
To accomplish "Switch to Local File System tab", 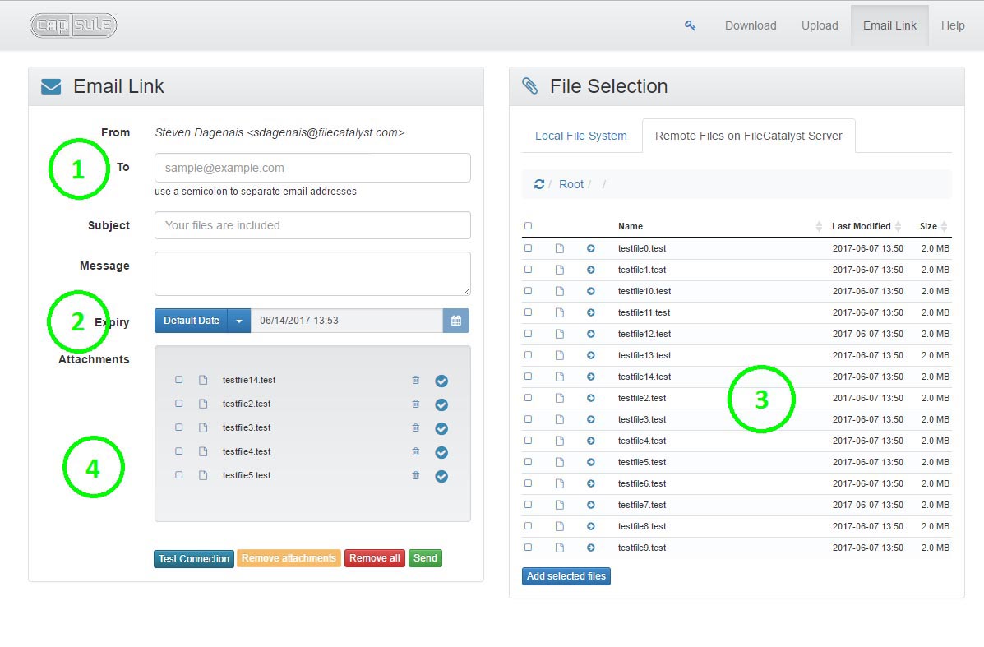I will pos(580,136).
